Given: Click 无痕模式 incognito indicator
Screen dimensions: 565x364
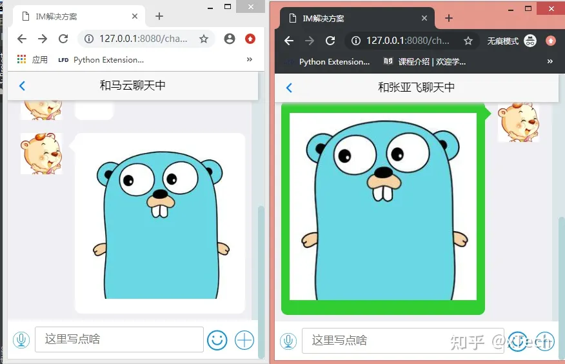Looking at the screenshot, I should [511, 41].
